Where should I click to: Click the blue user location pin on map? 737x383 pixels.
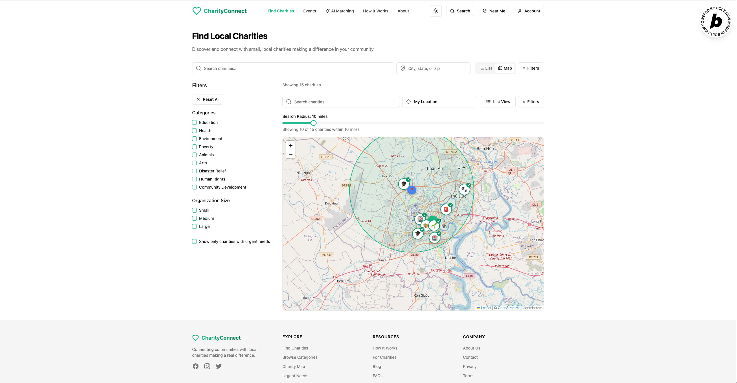(411, 190)
